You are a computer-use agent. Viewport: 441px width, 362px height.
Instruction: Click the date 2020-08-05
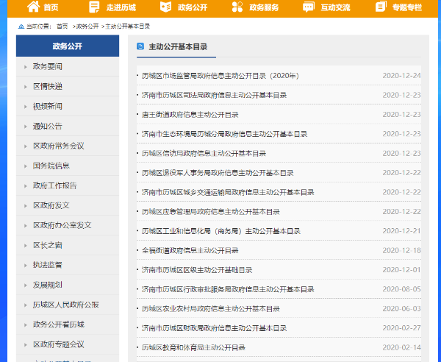(x=401, y=289)
